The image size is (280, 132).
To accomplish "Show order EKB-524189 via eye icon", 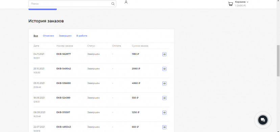I will 164,98.
